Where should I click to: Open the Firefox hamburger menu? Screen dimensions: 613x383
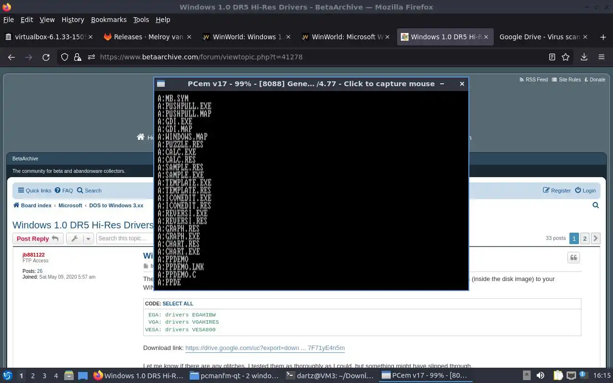coord(602,57)
